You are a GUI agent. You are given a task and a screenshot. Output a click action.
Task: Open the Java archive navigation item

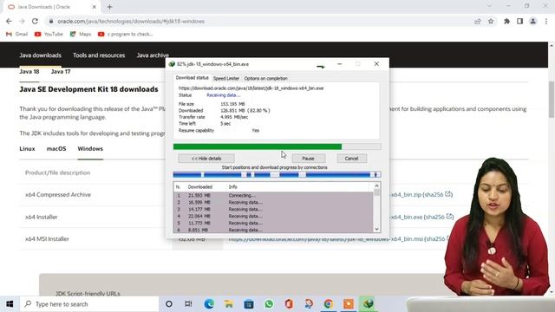153,55
